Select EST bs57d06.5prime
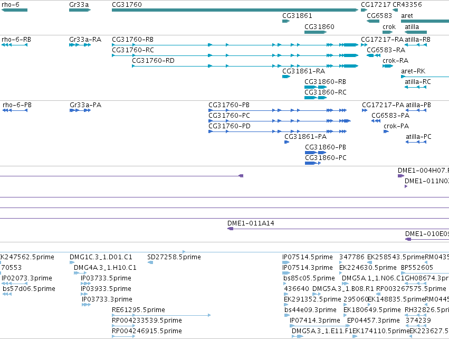Viewport: 449px width, 339px height. (29, 289)
